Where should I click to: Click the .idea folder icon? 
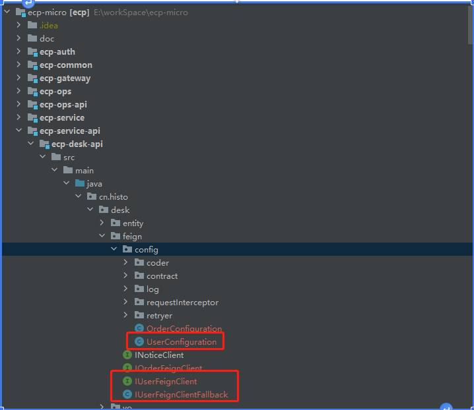32,25
